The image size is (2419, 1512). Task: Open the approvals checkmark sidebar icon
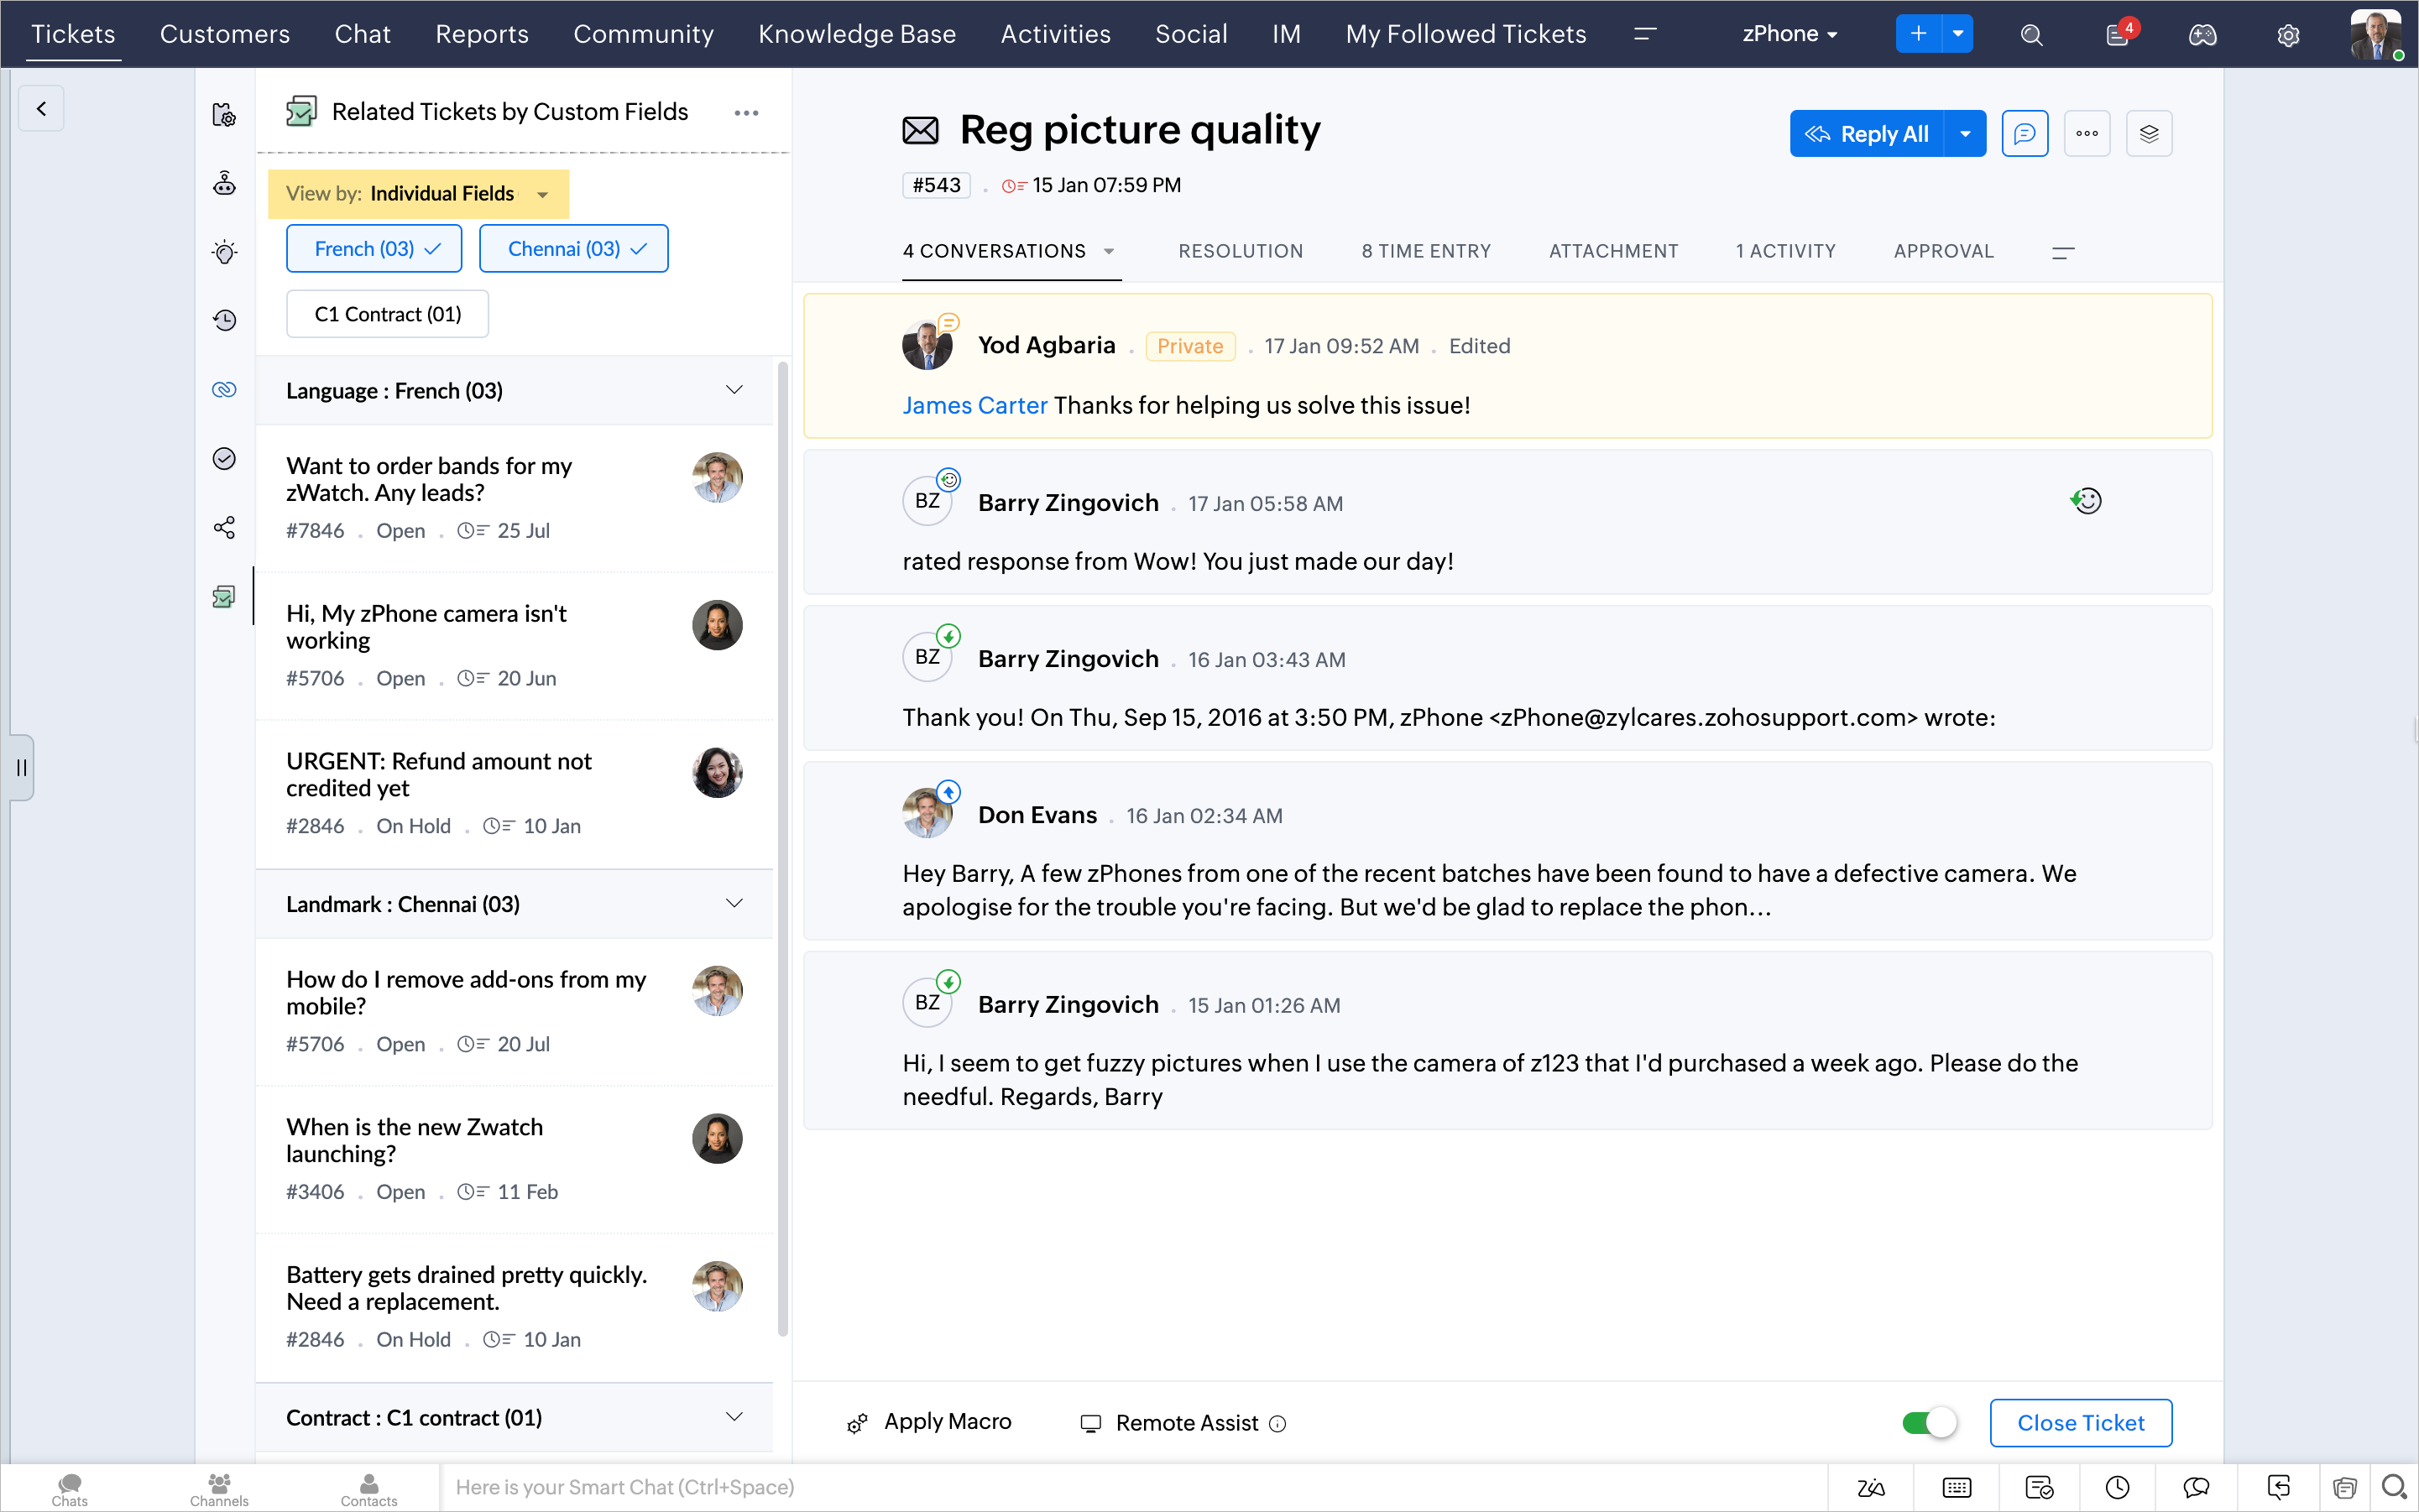click(224, 458)
